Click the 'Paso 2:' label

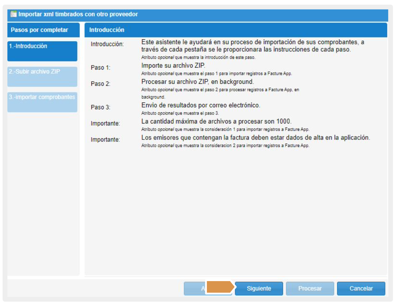(x=100, y=84)
